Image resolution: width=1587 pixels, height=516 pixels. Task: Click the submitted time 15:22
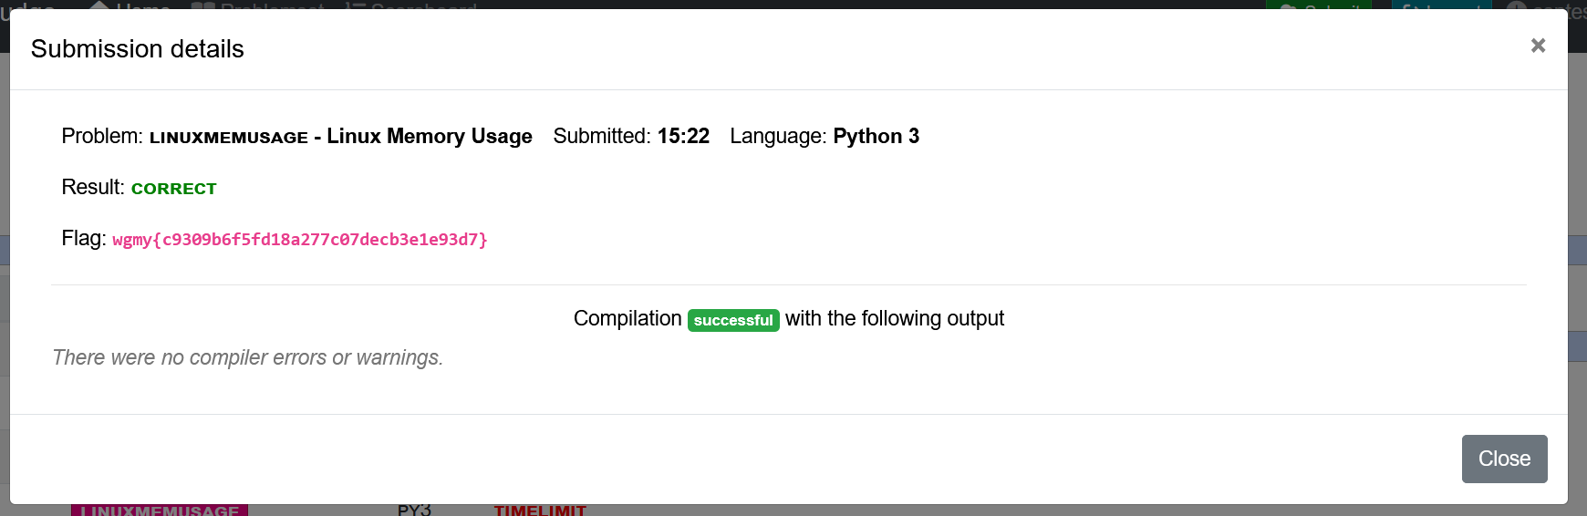pyautogui.click(x=683, y=136)
